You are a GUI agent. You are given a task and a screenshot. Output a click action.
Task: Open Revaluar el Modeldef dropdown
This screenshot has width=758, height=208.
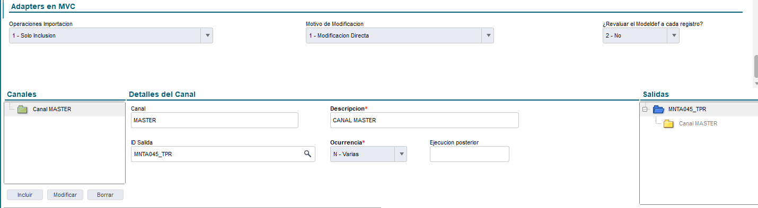(674, 35)
